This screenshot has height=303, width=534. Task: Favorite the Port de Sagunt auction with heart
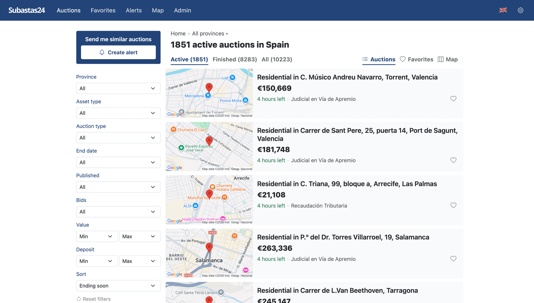[x=453, y=160]
